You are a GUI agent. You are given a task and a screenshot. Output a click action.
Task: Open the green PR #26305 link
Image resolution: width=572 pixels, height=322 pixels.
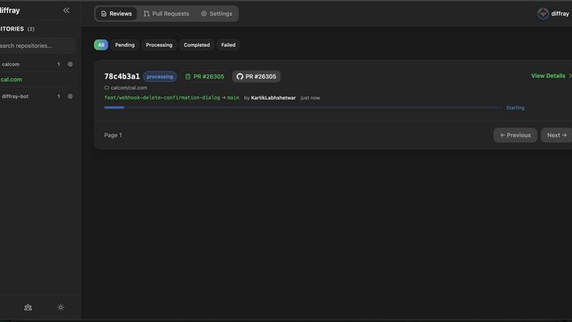[204, 77]
